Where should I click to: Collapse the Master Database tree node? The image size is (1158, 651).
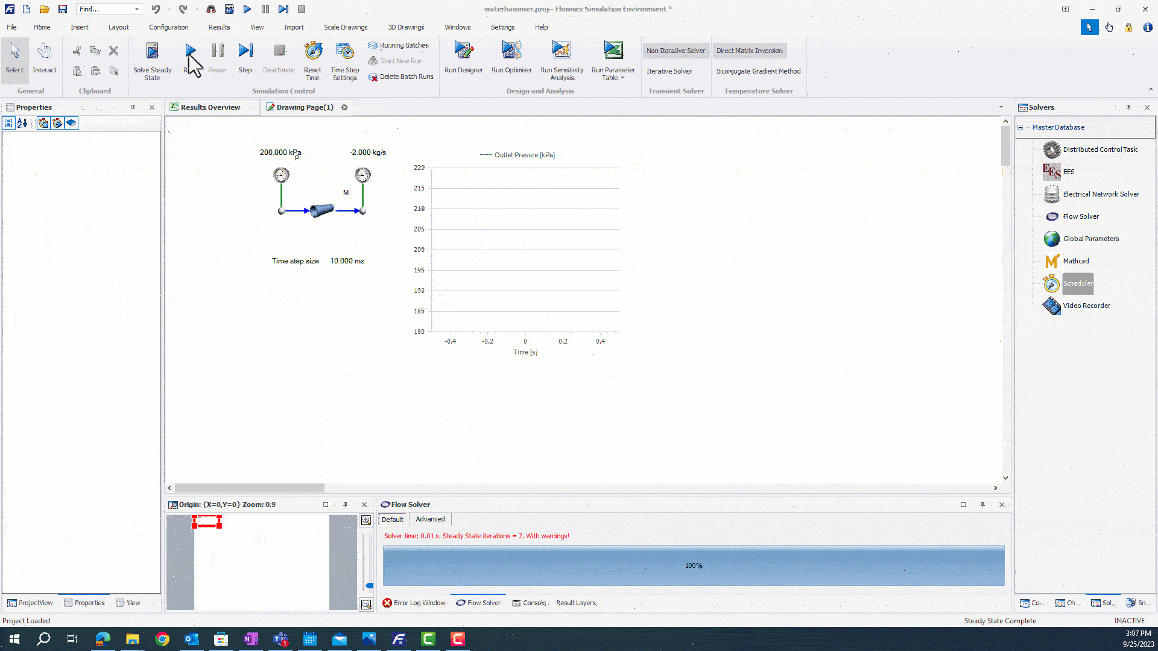click(x=1020, y=127)
